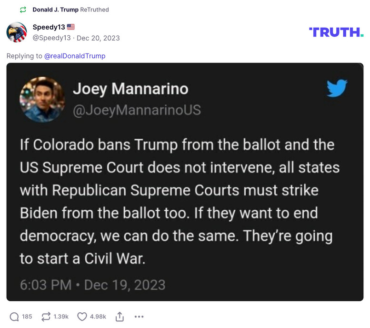Click the green ReTruthed arrows icon at top
Screen dimensions: 370x328
click(23, 10)
